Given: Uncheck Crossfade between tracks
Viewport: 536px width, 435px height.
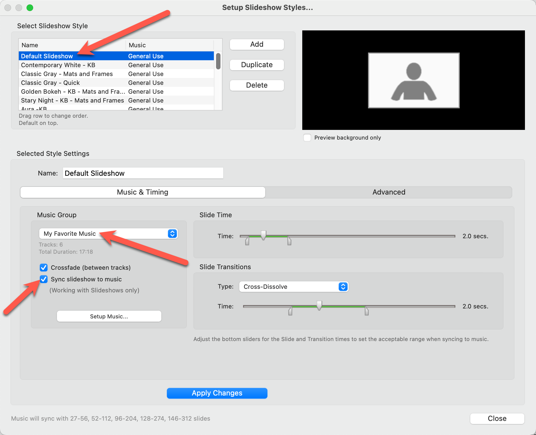Looking at the screenshot, I should coord(44,268).
